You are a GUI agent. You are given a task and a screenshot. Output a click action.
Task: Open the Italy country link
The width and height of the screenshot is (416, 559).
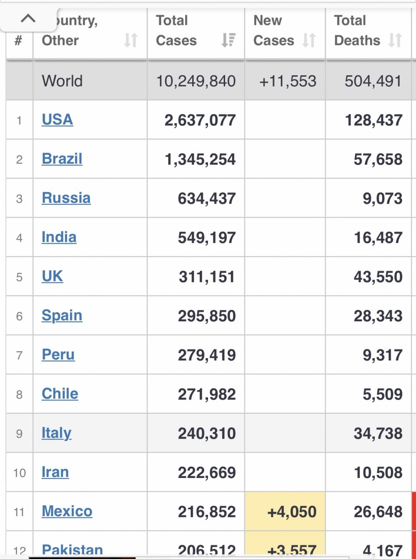[56, 433]
